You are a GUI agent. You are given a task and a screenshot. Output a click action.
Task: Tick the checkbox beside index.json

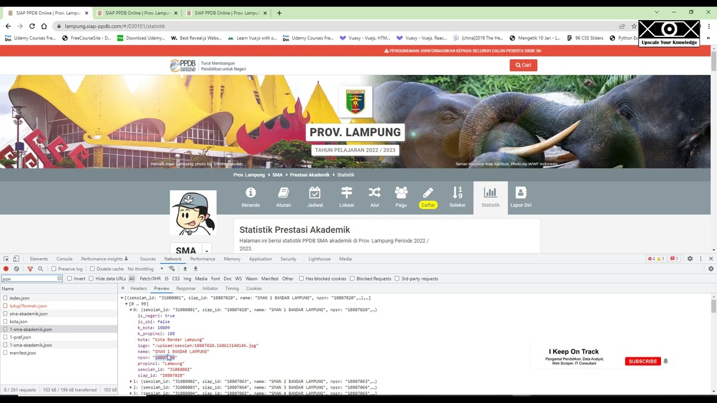5,298
